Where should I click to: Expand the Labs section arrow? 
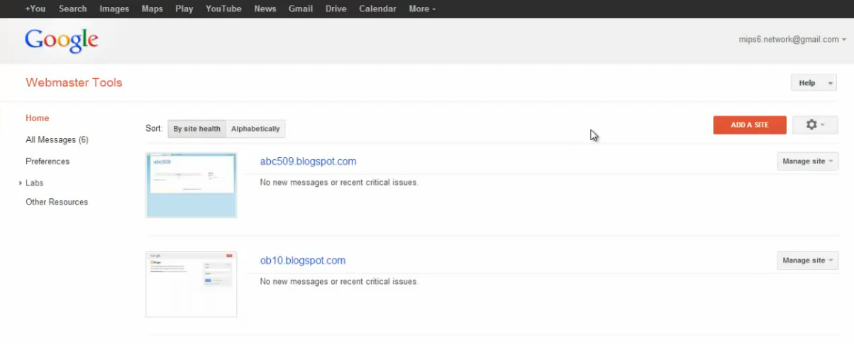pos(21,183)
